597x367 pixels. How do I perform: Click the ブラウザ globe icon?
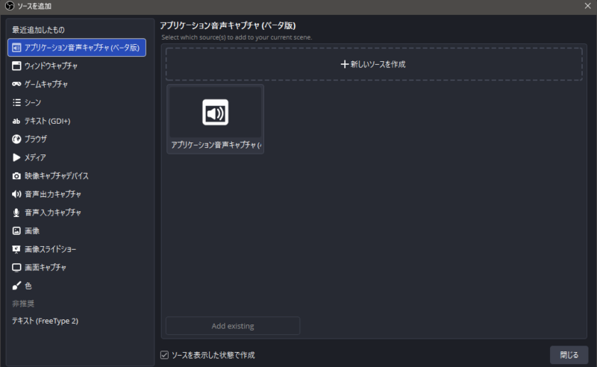click(16, 139)
